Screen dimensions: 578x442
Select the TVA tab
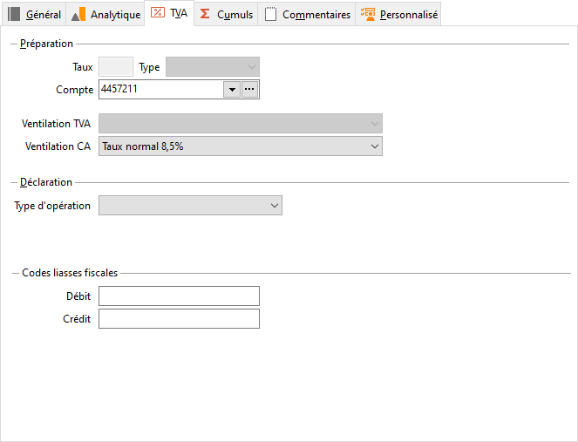tap(169, 13)
